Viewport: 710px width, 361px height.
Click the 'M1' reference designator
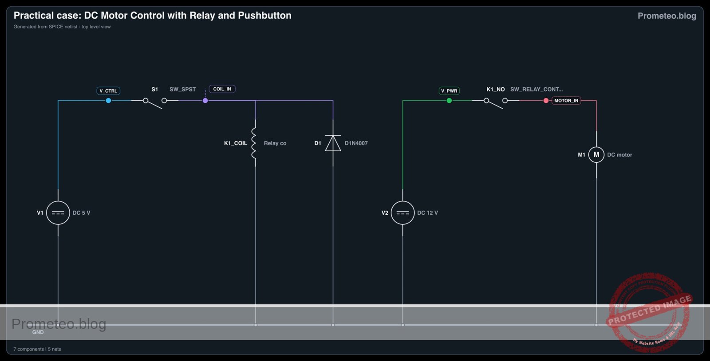tap(581, 155)
